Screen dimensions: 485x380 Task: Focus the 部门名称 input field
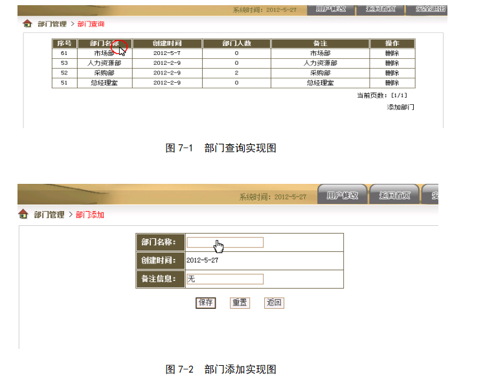point(225,242)
